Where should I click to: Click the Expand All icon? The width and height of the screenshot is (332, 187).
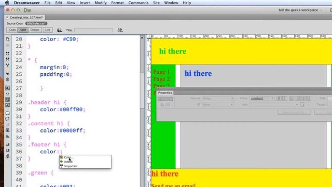pyautogui.click(x=8, y=65)
